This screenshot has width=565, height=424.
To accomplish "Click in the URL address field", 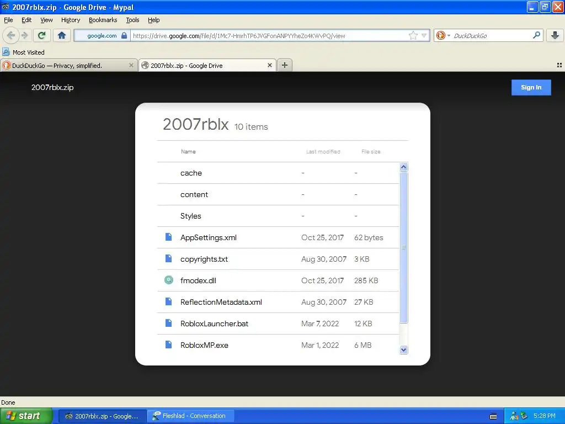I will [269, 35].
